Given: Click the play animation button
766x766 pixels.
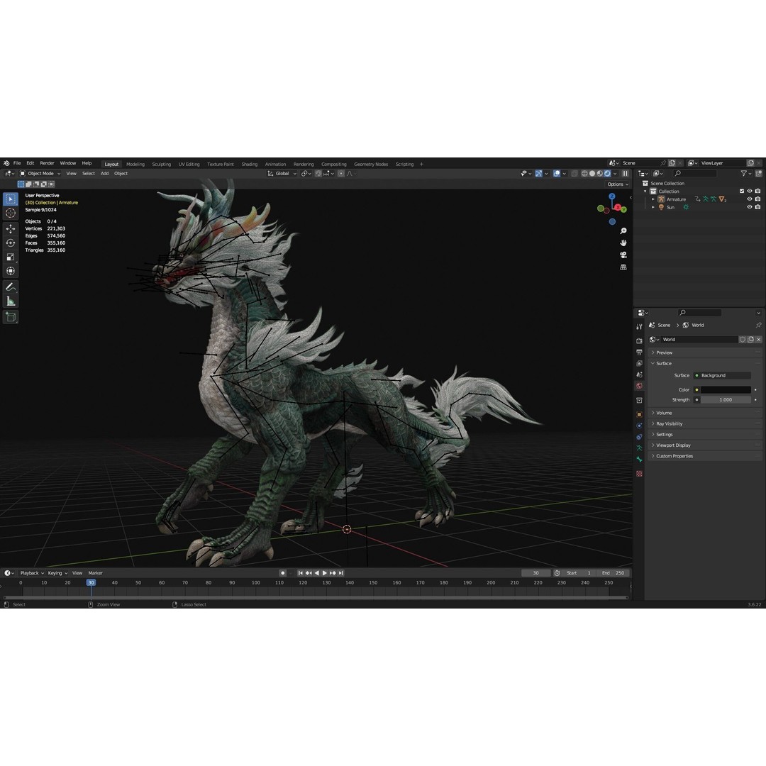Looking at the screenshot, I should tap(324, 573).
